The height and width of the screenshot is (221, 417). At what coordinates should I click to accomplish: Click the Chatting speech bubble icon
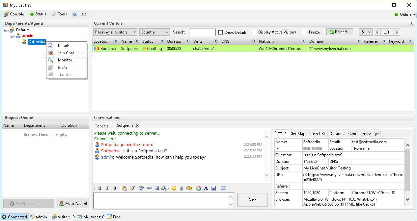tap(144, 49)
